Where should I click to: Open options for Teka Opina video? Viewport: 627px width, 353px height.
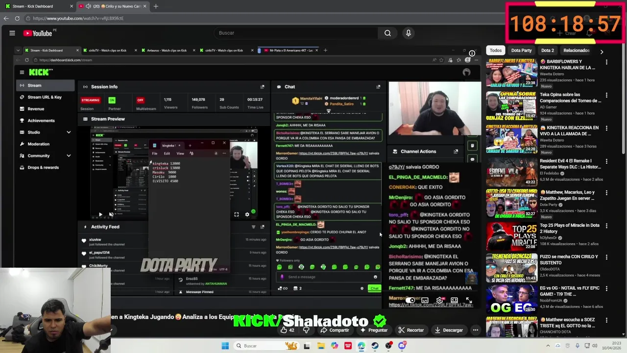pyautogui.click(x=606, y=95)
